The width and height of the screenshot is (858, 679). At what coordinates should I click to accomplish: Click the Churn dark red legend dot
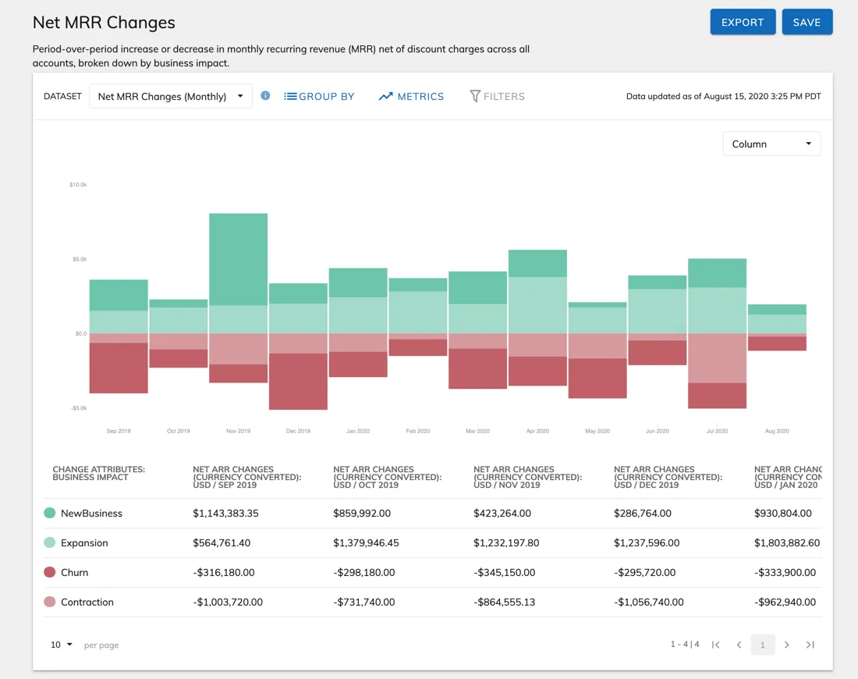coord(50,572)
